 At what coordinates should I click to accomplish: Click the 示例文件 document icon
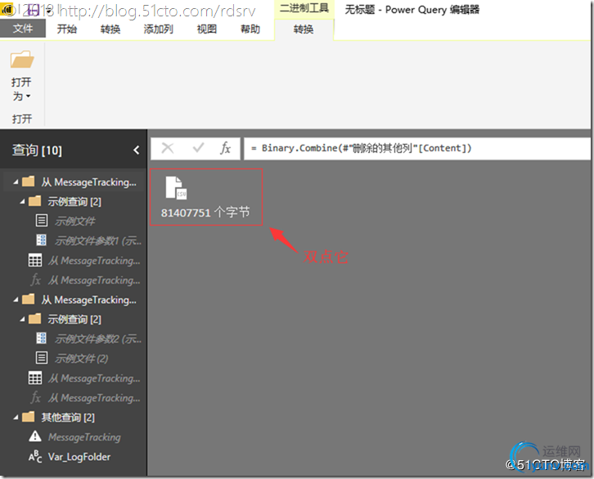pyautogui.click(x=42, y=221)
